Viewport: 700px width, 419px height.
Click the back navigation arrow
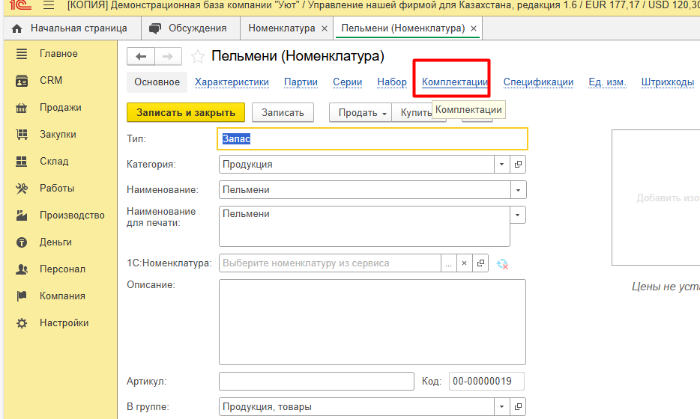(x=141, y=57)
